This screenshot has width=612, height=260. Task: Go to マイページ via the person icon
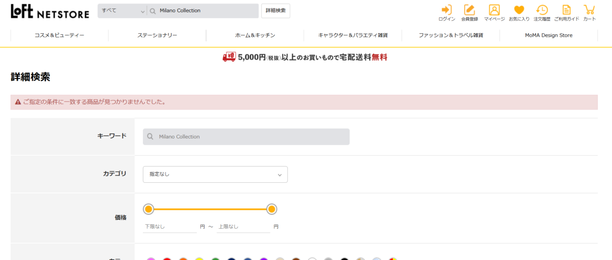click(494, 13)
